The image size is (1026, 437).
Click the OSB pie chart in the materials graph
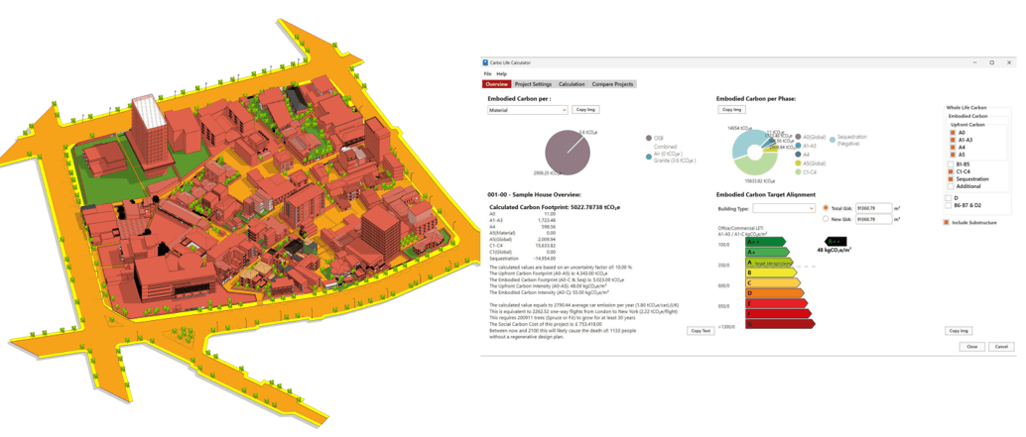[x=568, y=153]
